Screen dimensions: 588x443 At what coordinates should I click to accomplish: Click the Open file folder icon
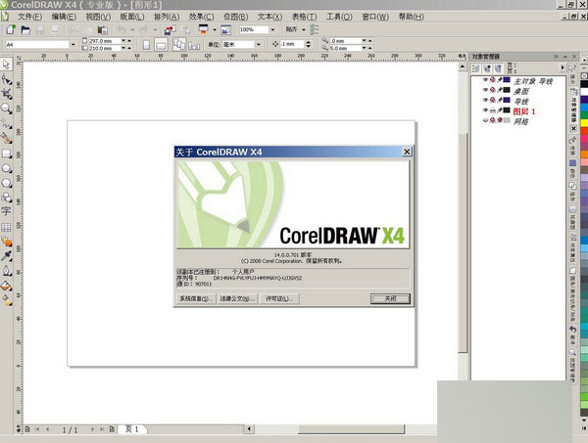25,30
